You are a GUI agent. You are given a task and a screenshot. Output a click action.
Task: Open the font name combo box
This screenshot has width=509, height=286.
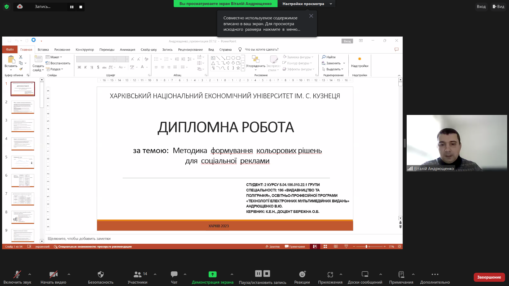(x=96, y=59)
